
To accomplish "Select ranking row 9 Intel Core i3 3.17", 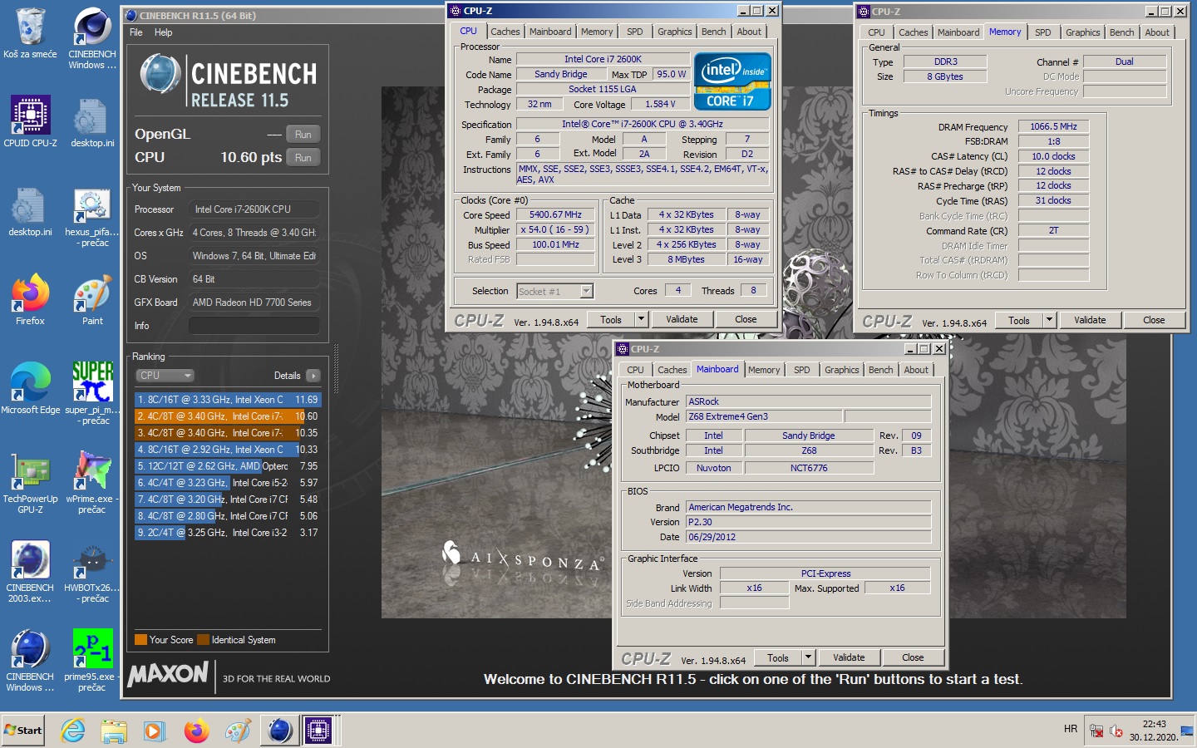I will pyautogui.click(x=227, y=533).
